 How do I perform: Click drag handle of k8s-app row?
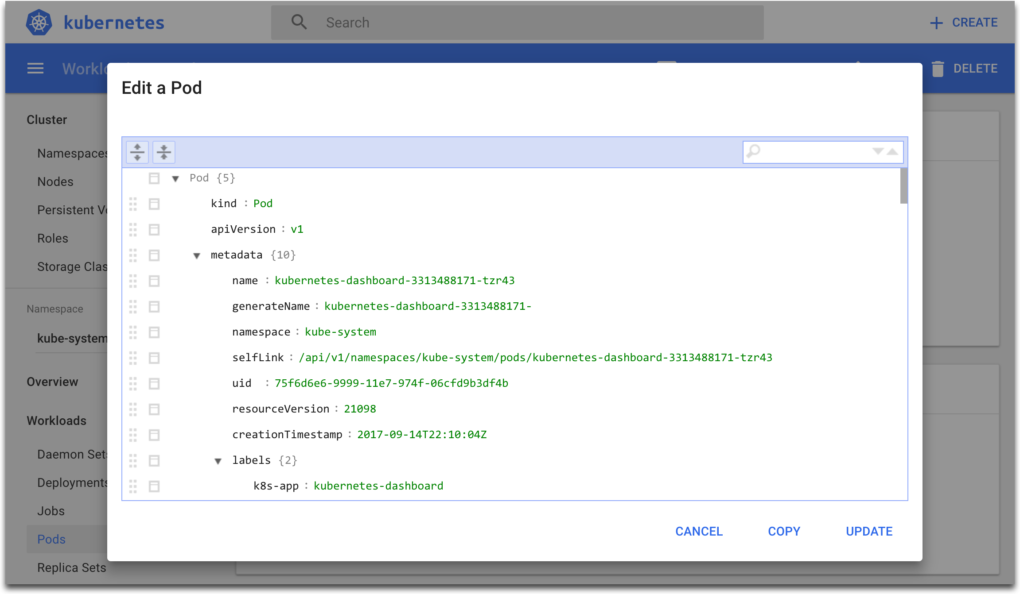click(133, 486)
